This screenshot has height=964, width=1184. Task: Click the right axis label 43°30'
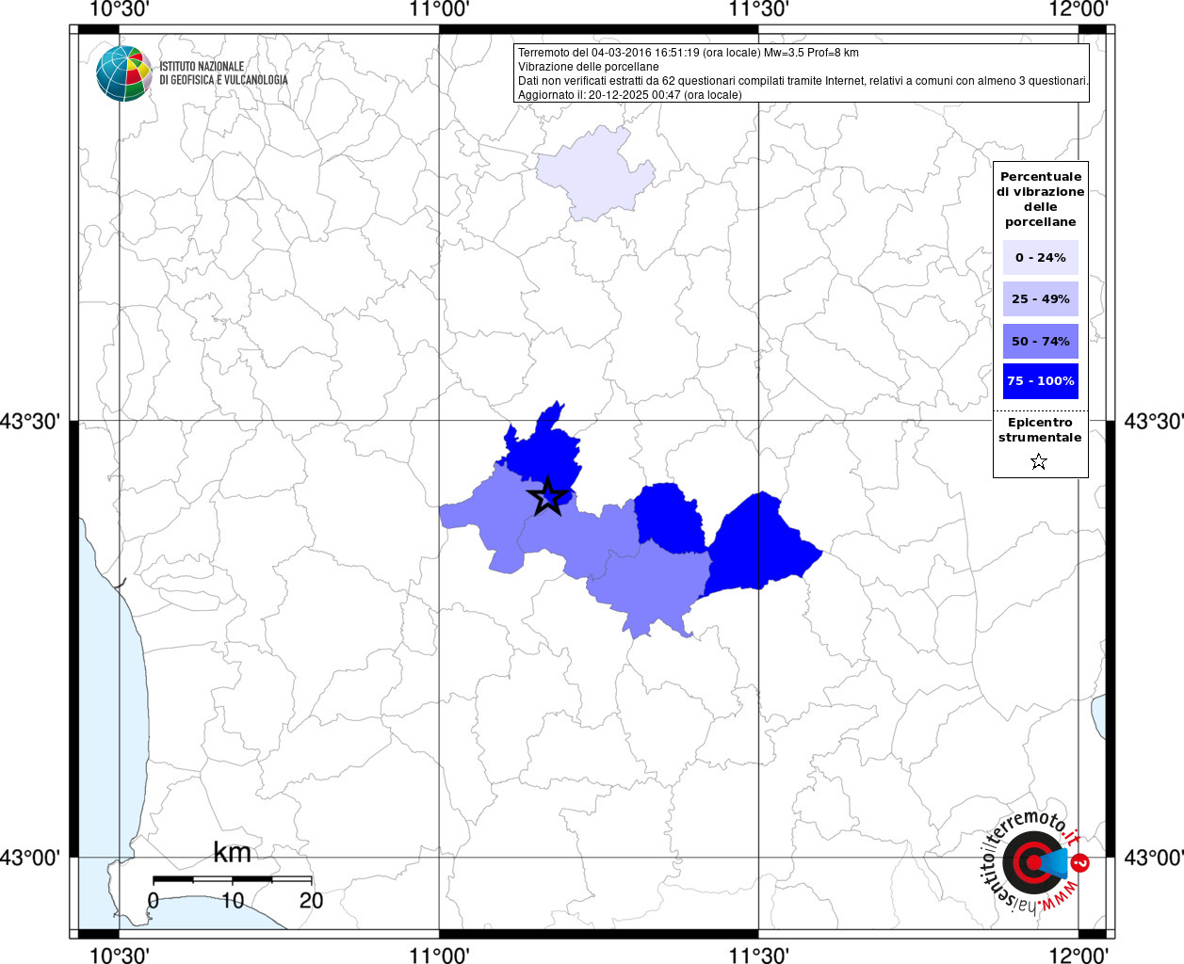coord(1153,421)
